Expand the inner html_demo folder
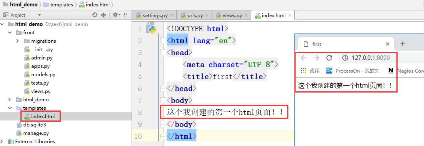This screenshot has width=424, height=146. coord(10,100)
